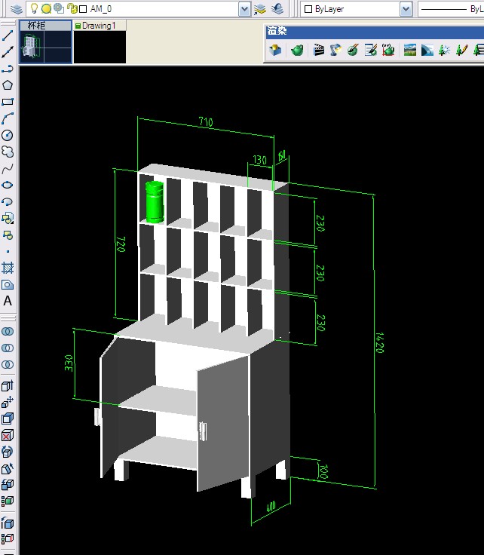The image size is (484, 555).
Task: Select the Taper Faces tool
Action: (8, 468)
